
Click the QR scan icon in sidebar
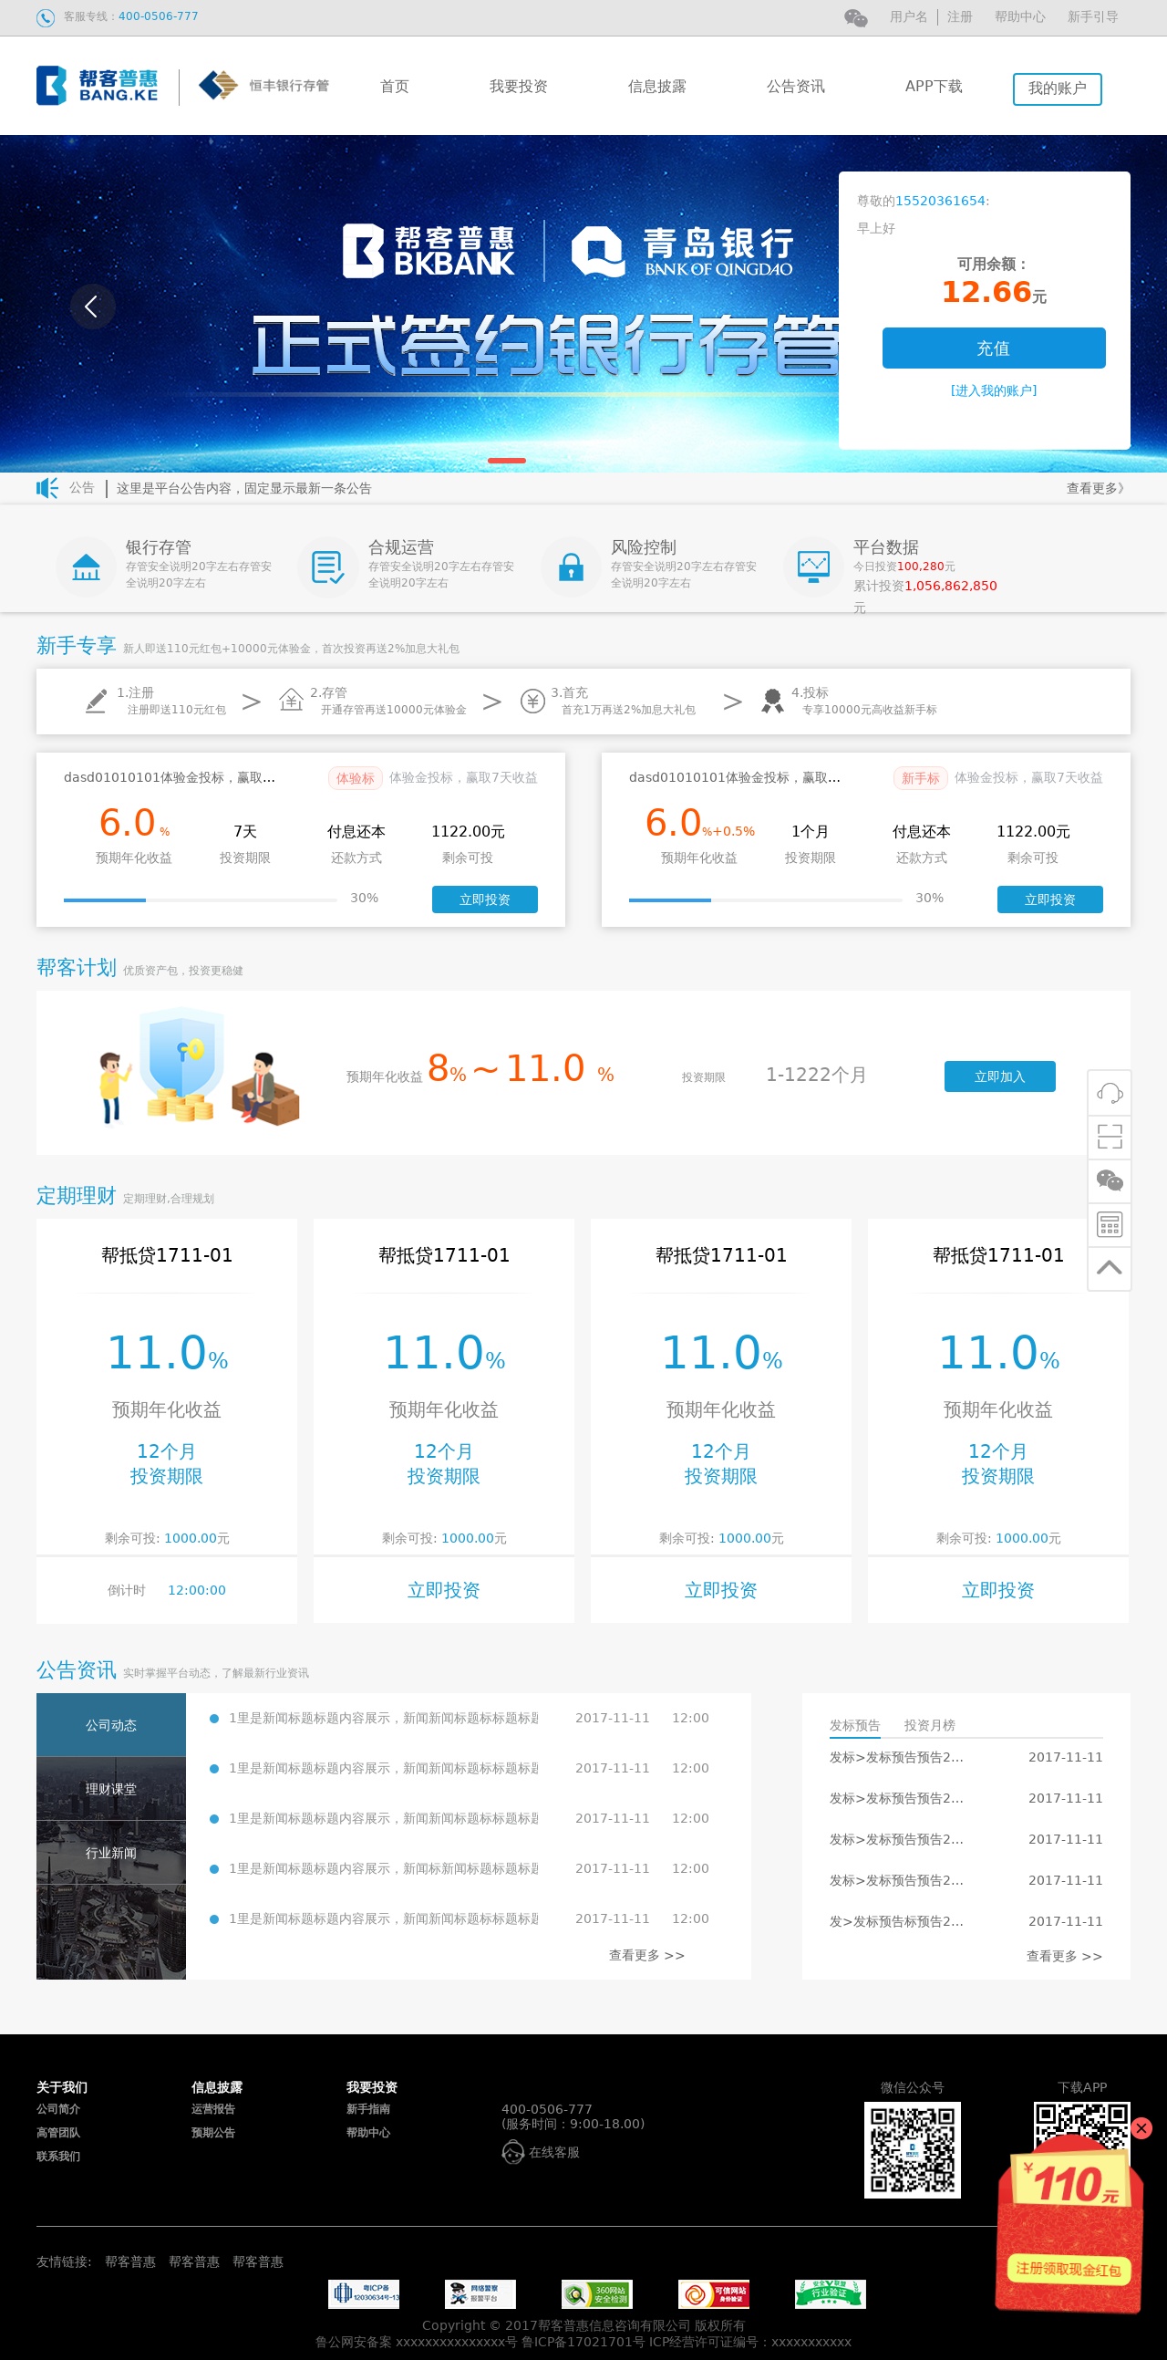1109,1136
